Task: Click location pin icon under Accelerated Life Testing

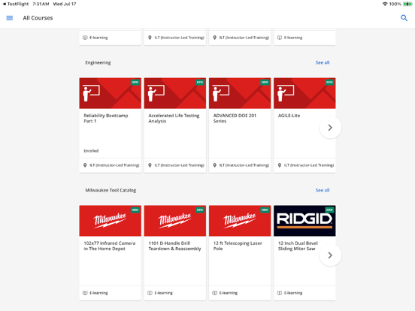Action: (150, 165)
